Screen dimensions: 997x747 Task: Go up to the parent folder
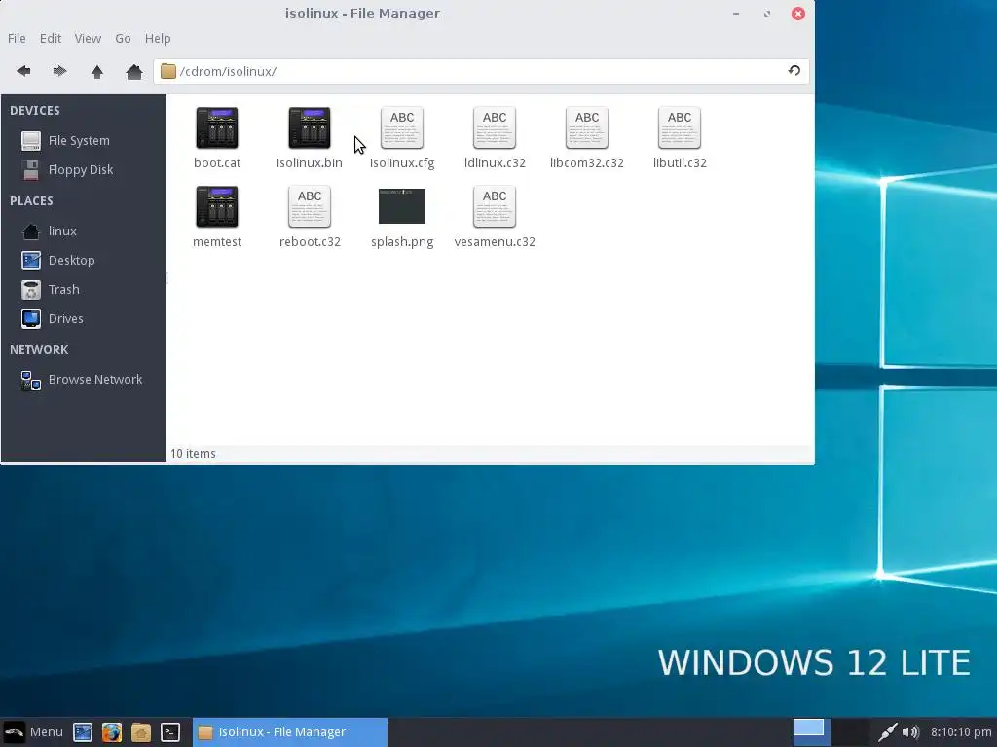click(96, 71)
